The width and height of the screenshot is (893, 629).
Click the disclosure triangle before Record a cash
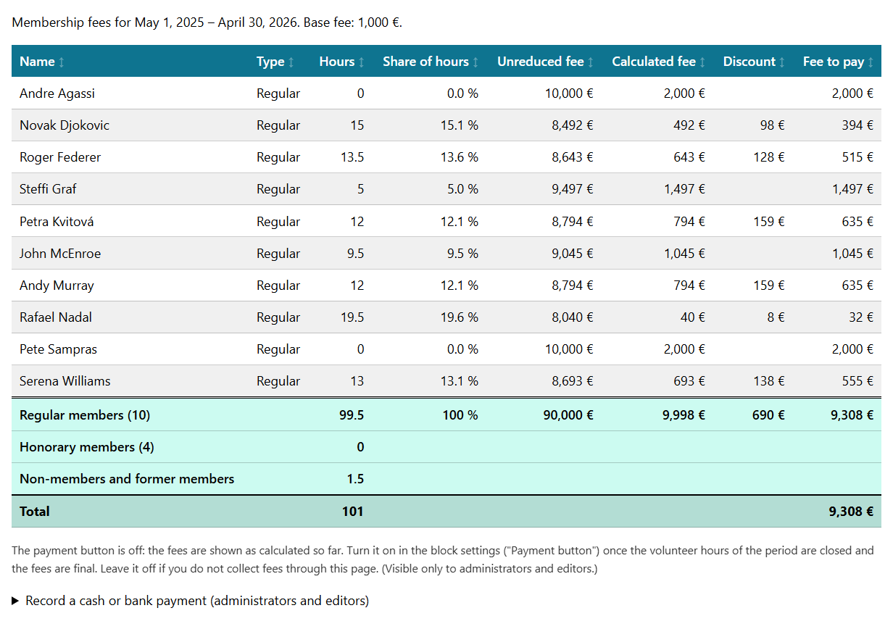click(x=15, y=601)
